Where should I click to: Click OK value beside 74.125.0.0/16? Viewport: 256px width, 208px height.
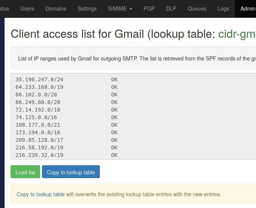click(x=114, y=117)
